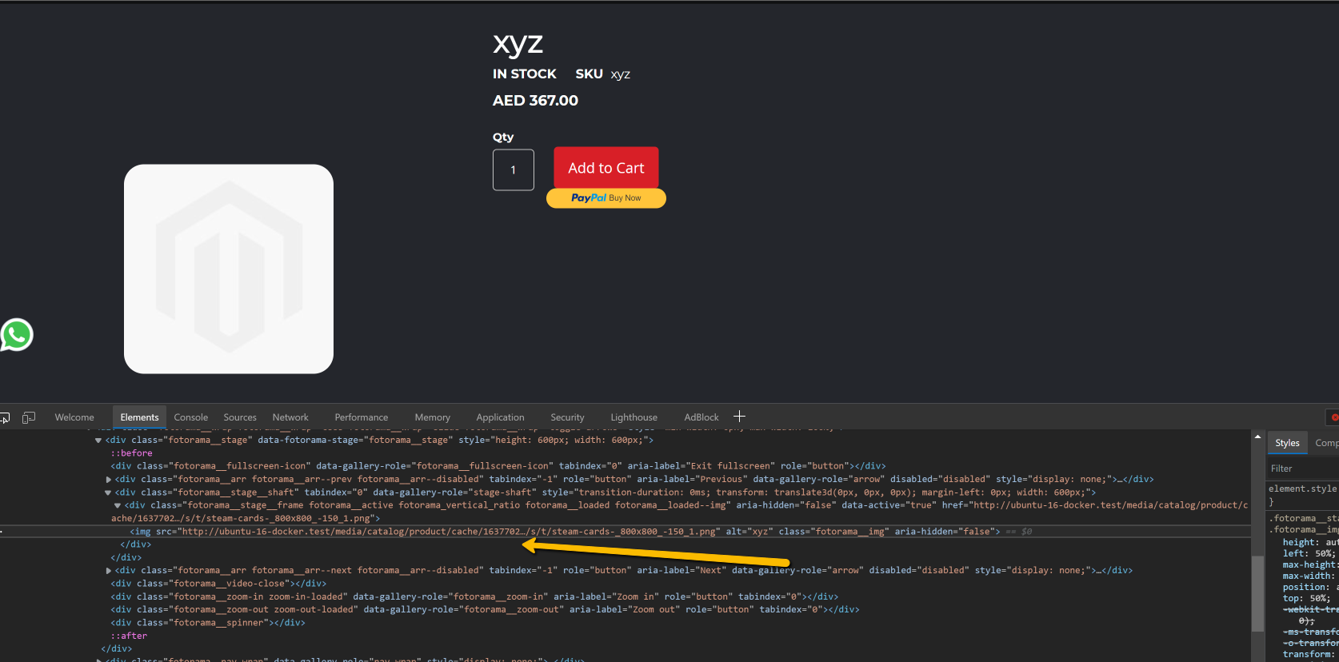The image size is (1339, 662).
Task: Collapse the fotorama__stage__frame div node
Action: tap(118, 505)
